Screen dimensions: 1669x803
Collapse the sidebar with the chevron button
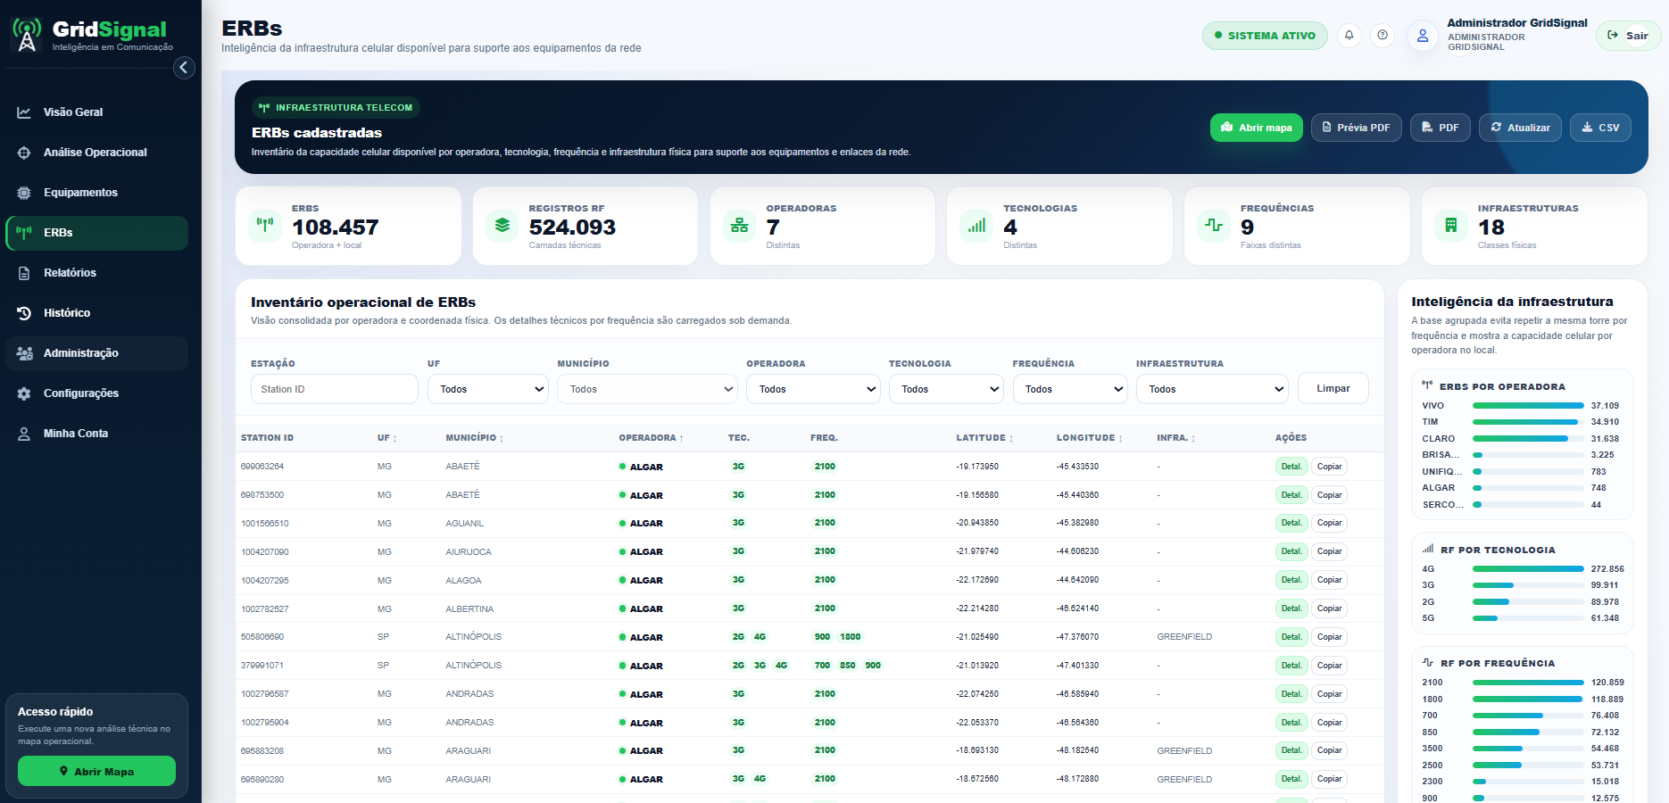pyautogui.click(x=184, y=68)
